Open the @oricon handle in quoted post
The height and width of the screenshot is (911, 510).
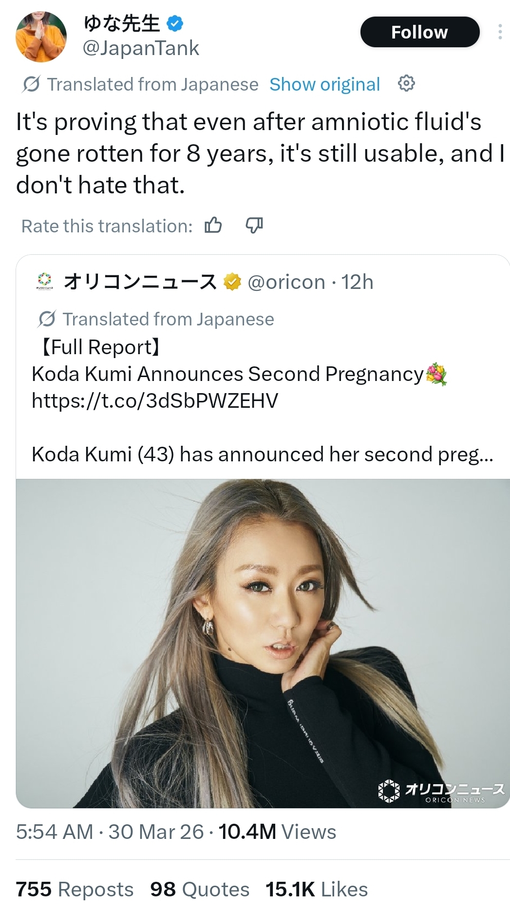[286, 282]
